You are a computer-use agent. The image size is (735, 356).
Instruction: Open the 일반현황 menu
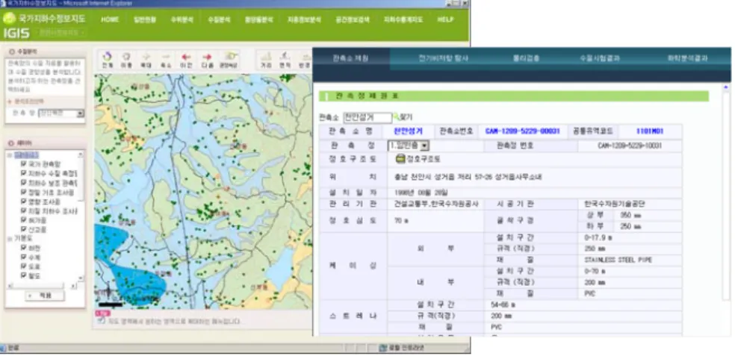point(145,19)
